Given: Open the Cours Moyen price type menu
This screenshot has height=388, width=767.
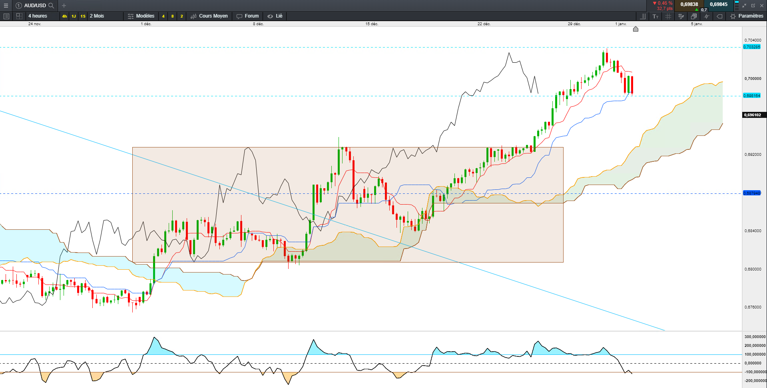Looking at the screenshot, I should point(209,16).
